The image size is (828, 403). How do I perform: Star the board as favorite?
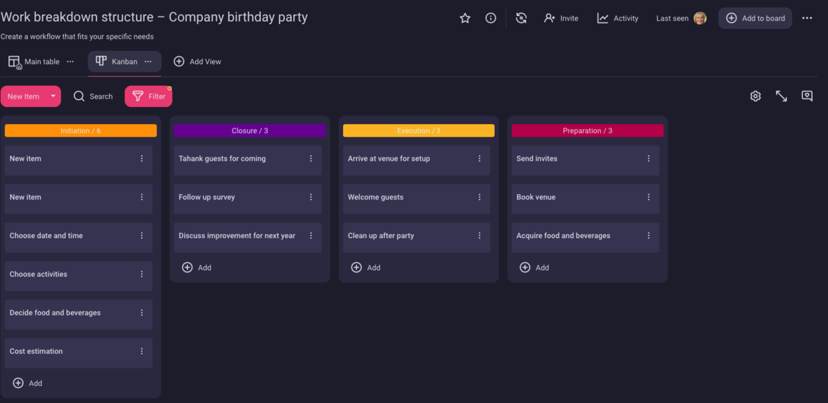[x=465, y=19]
